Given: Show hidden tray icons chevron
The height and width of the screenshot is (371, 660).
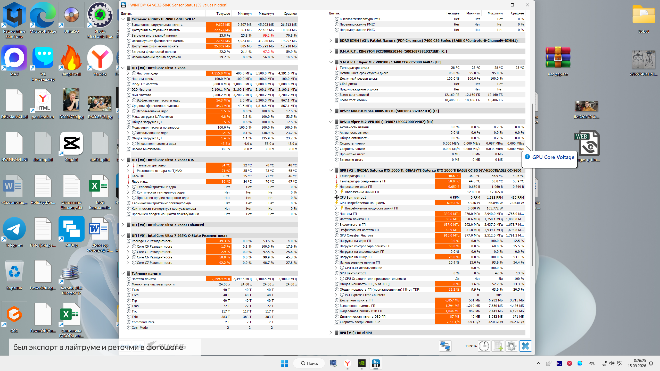Looking at the screenshot, I should click(539, 363).
